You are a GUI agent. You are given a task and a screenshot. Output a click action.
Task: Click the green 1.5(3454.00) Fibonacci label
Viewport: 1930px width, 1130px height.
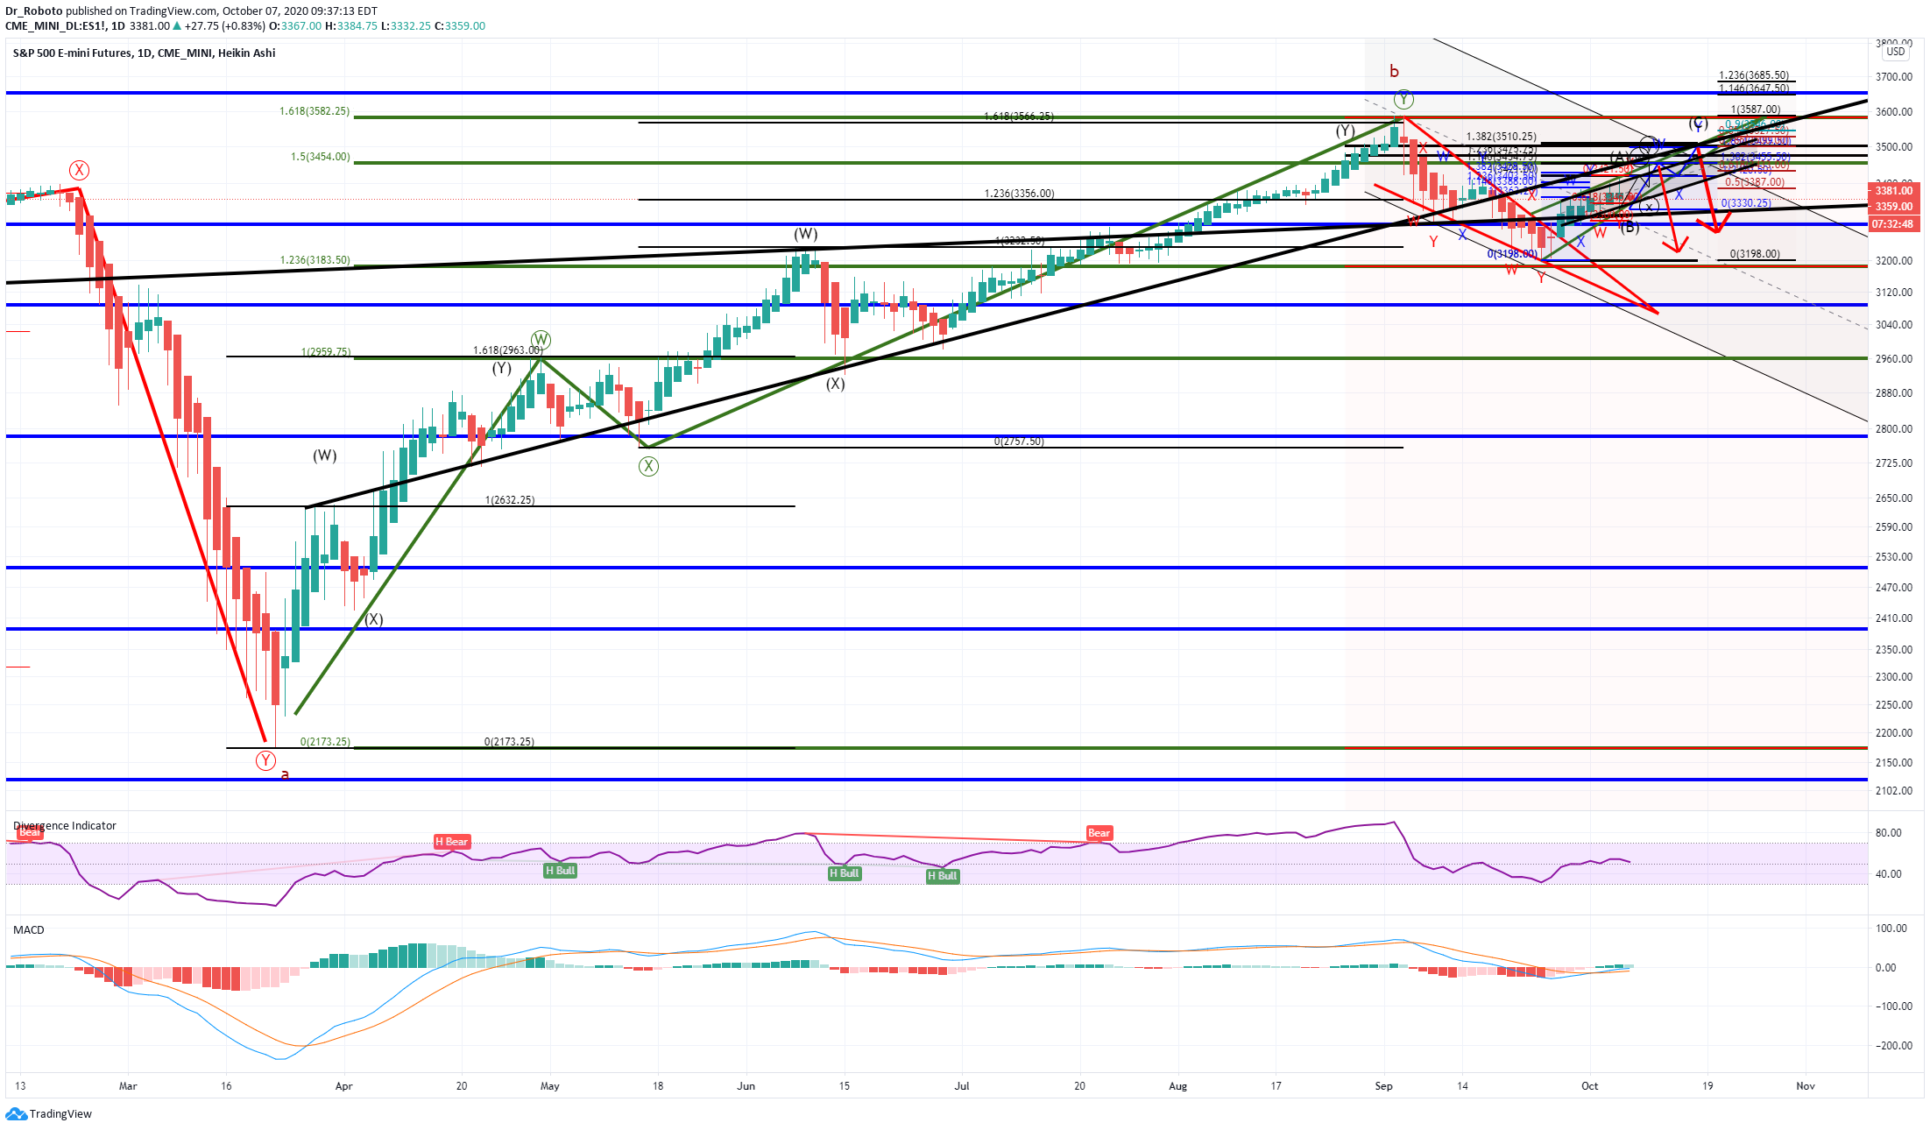click(321, 157)
